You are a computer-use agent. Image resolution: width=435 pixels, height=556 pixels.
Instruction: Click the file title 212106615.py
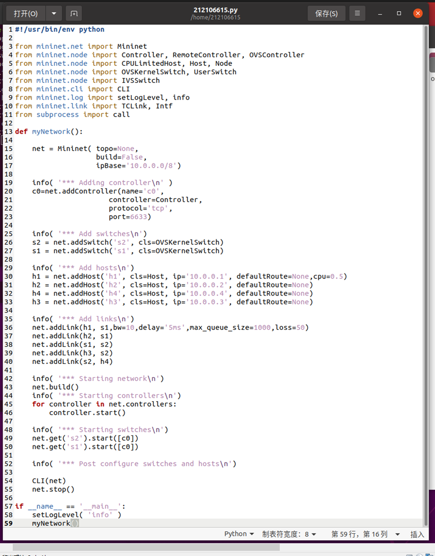pyautogui.click(x=215, y=10)
